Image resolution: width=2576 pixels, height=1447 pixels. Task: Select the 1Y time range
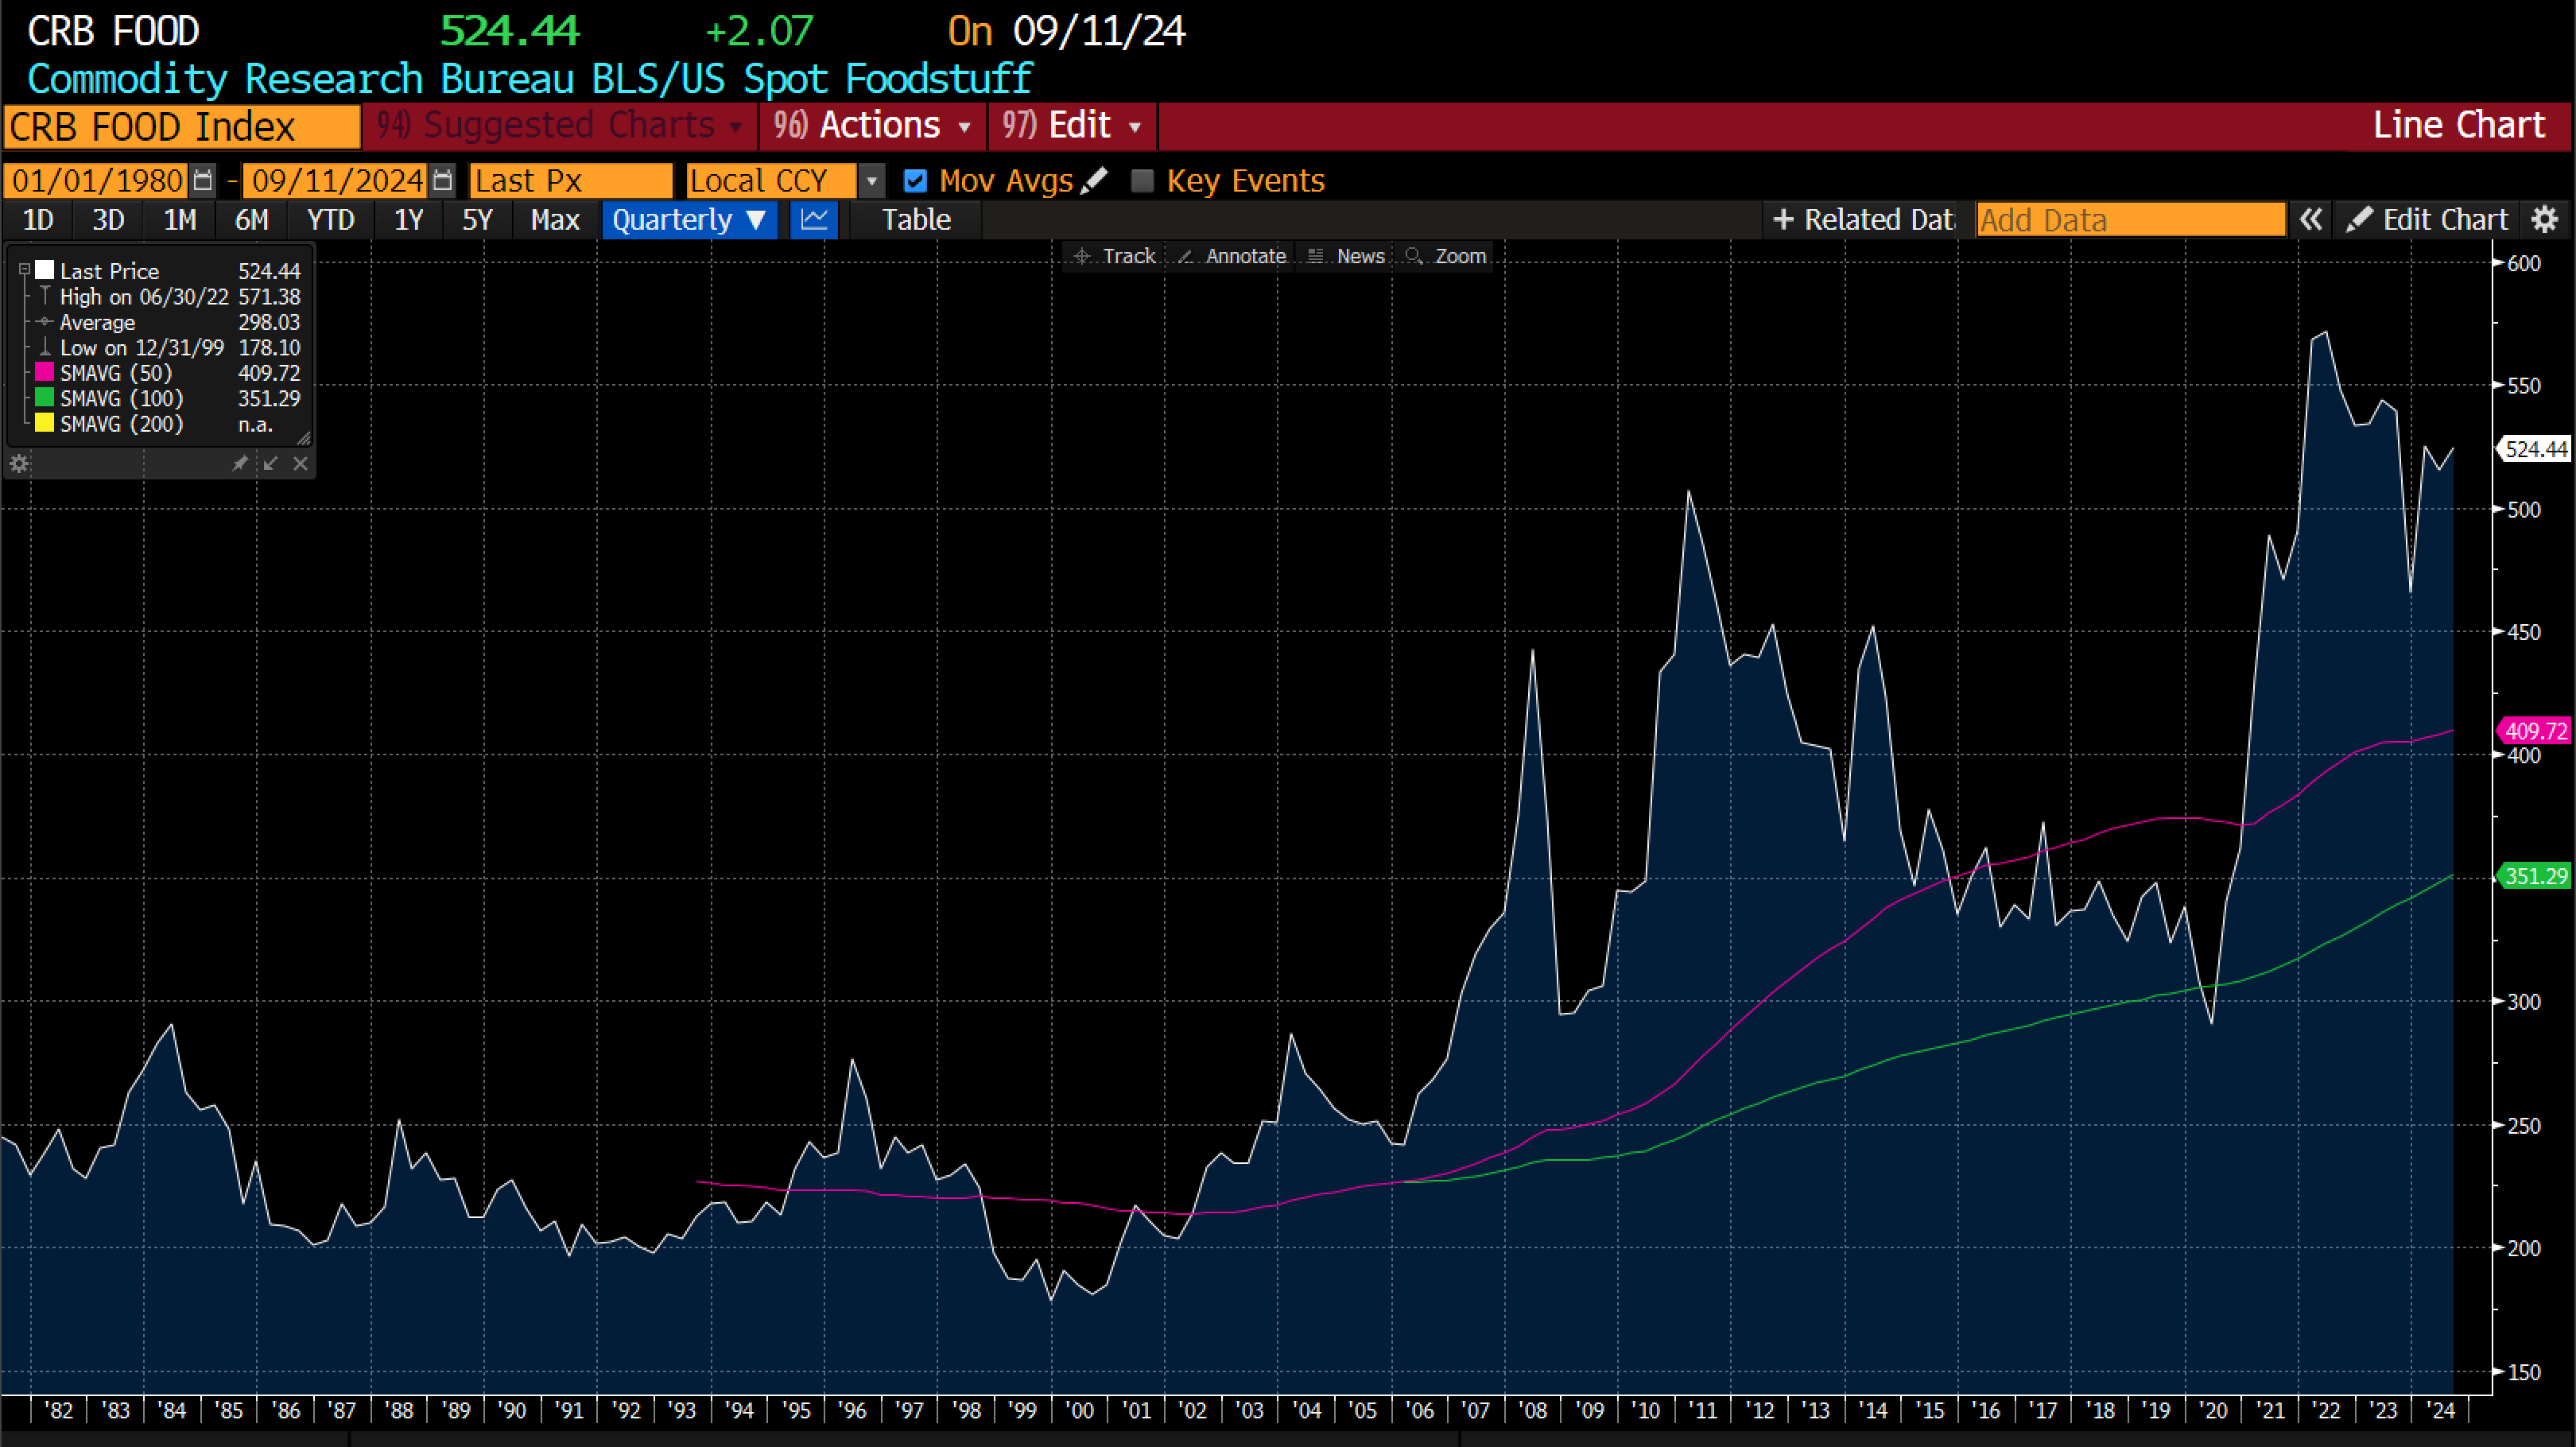point(408,219)
